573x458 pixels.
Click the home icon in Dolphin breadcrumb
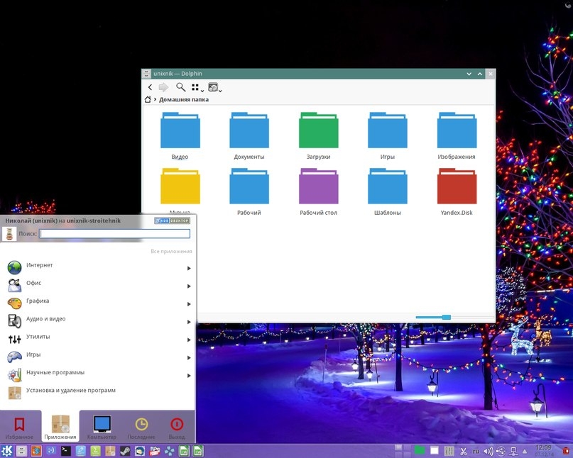[148, 100]
